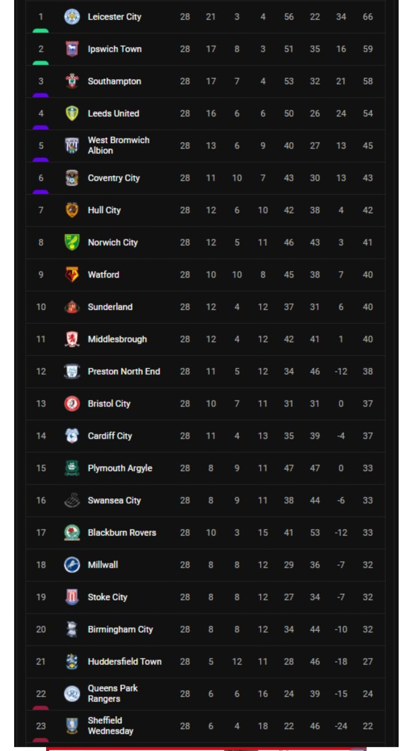Open the West Bromwich Albion team link

point(118,145)
